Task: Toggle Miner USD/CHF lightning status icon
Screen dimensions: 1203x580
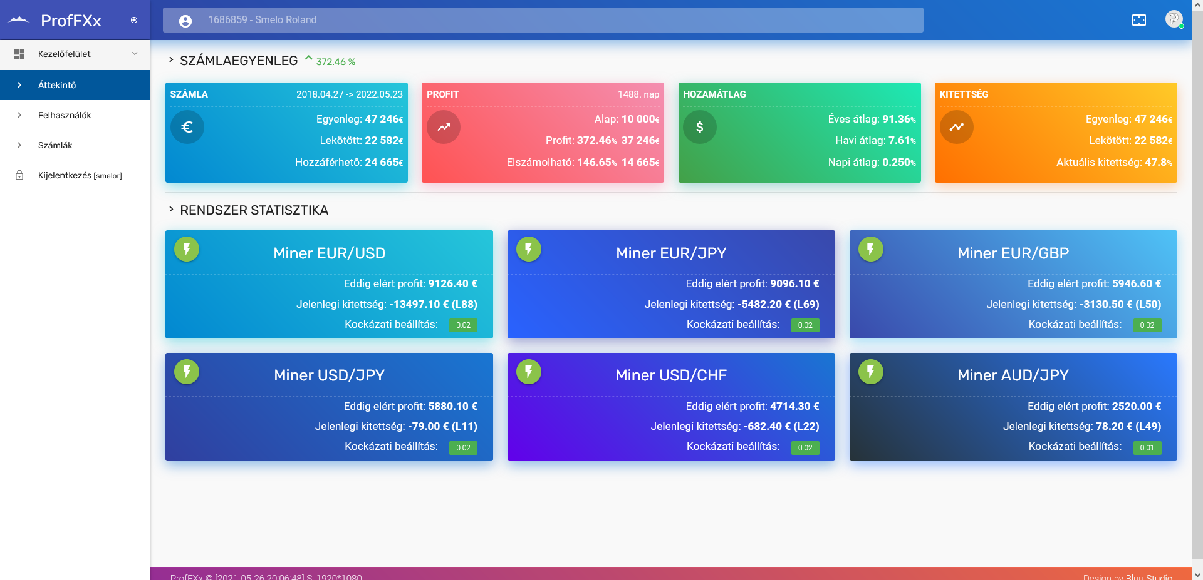Action: [x=529, y=372]
